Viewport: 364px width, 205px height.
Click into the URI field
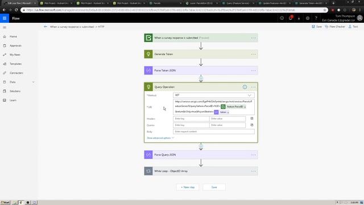coord(214,107)
